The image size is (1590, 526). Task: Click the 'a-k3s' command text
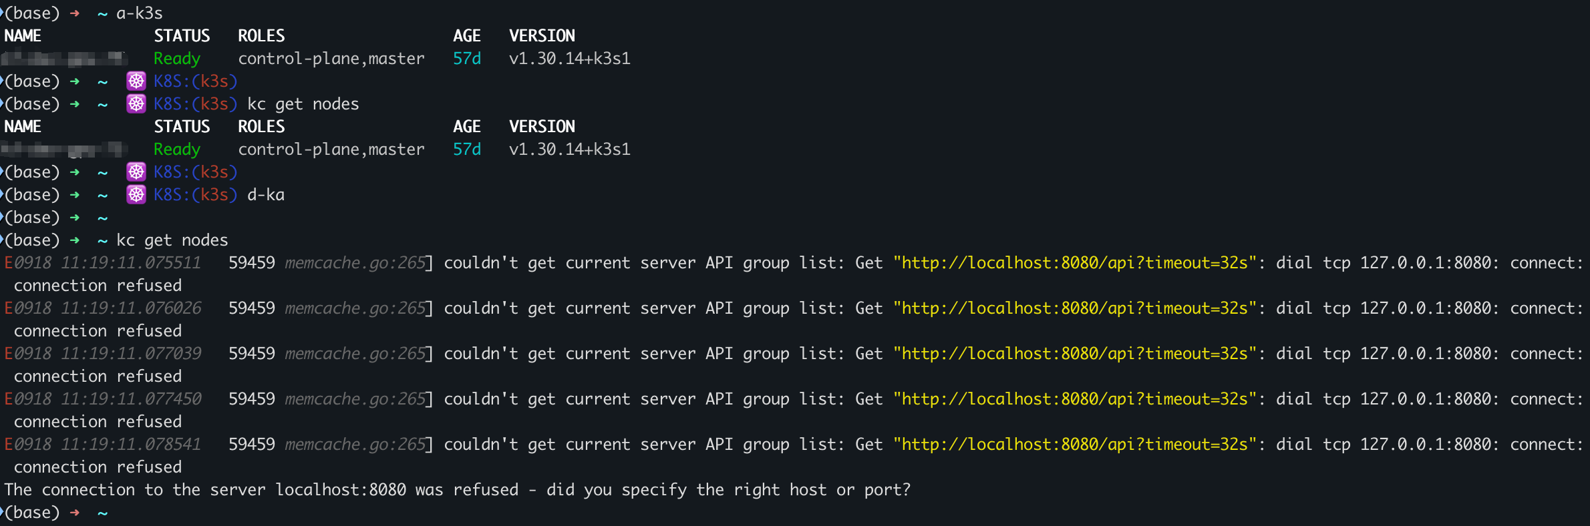[139, 13]
